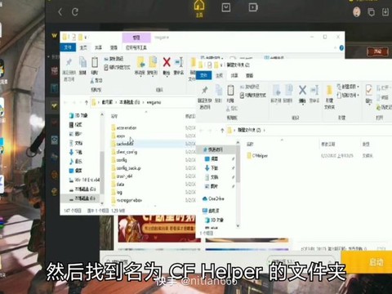Image resolution: width=392 pixels, height=294 pixels.
Task: Click the WeGame back arrow
Action: coord(60,11)
